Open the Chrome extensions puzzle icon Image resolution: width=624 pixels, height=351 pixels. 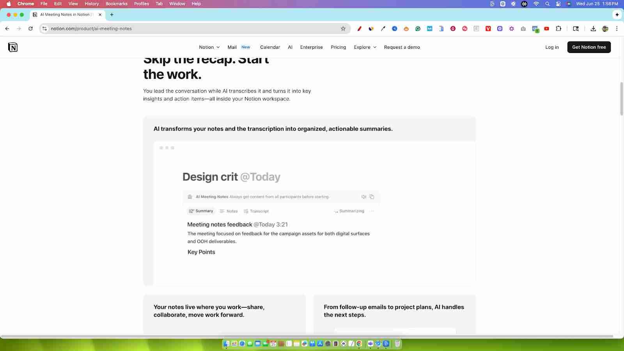(x=558, y=28)
